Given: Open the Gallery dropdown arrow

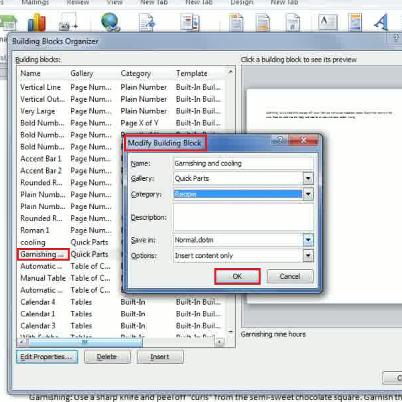Looking at the screenshot, I should click(x=308, y=178).
